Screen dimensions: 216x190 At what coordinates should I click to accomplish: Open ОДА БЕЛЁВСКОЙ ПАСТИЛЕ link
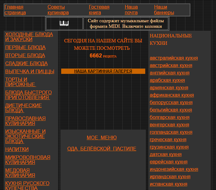click(x=102, y=149)
